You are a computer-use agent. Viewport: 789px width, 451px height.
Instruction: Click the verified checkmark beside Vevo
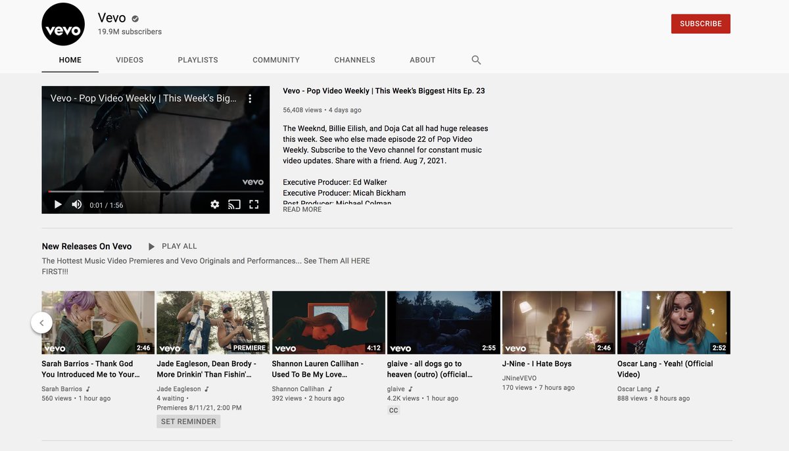[134, 17]
